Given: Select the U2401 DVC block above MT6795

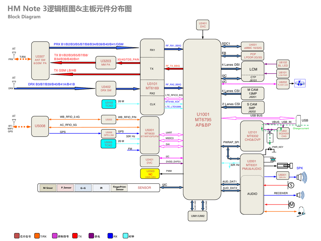Looking at the screenshot, I should tap(203, 25).
